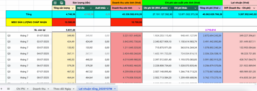Select the cell showing 5.831,44

pyautogui.click(x=64, y=30)
